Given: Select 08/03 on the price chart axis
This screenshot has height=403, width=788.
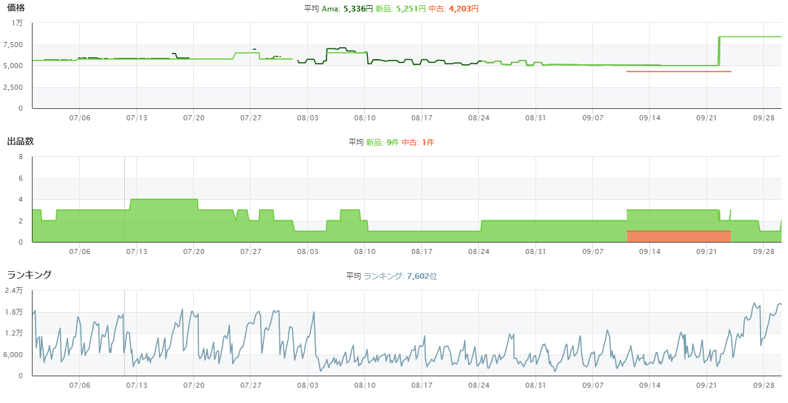Looking at the screenshot, I should point(307,118).
